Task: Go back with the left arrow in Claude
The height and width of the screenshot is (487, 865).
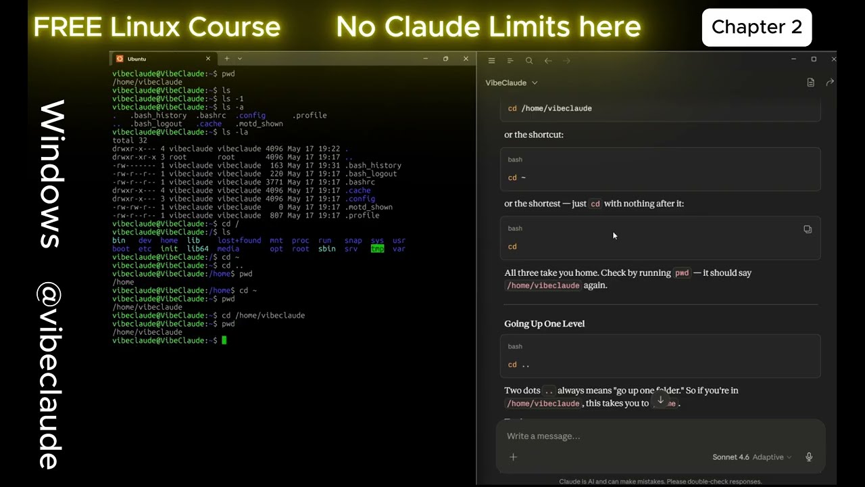Action: click(548, 61)
